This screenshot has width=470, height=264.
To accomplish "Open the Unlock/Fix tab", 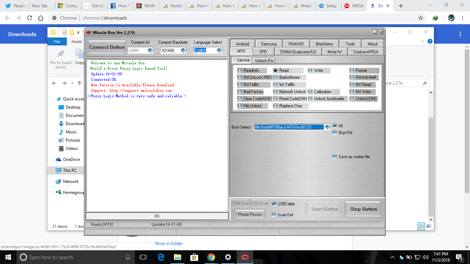I will (x=264, y=60).
